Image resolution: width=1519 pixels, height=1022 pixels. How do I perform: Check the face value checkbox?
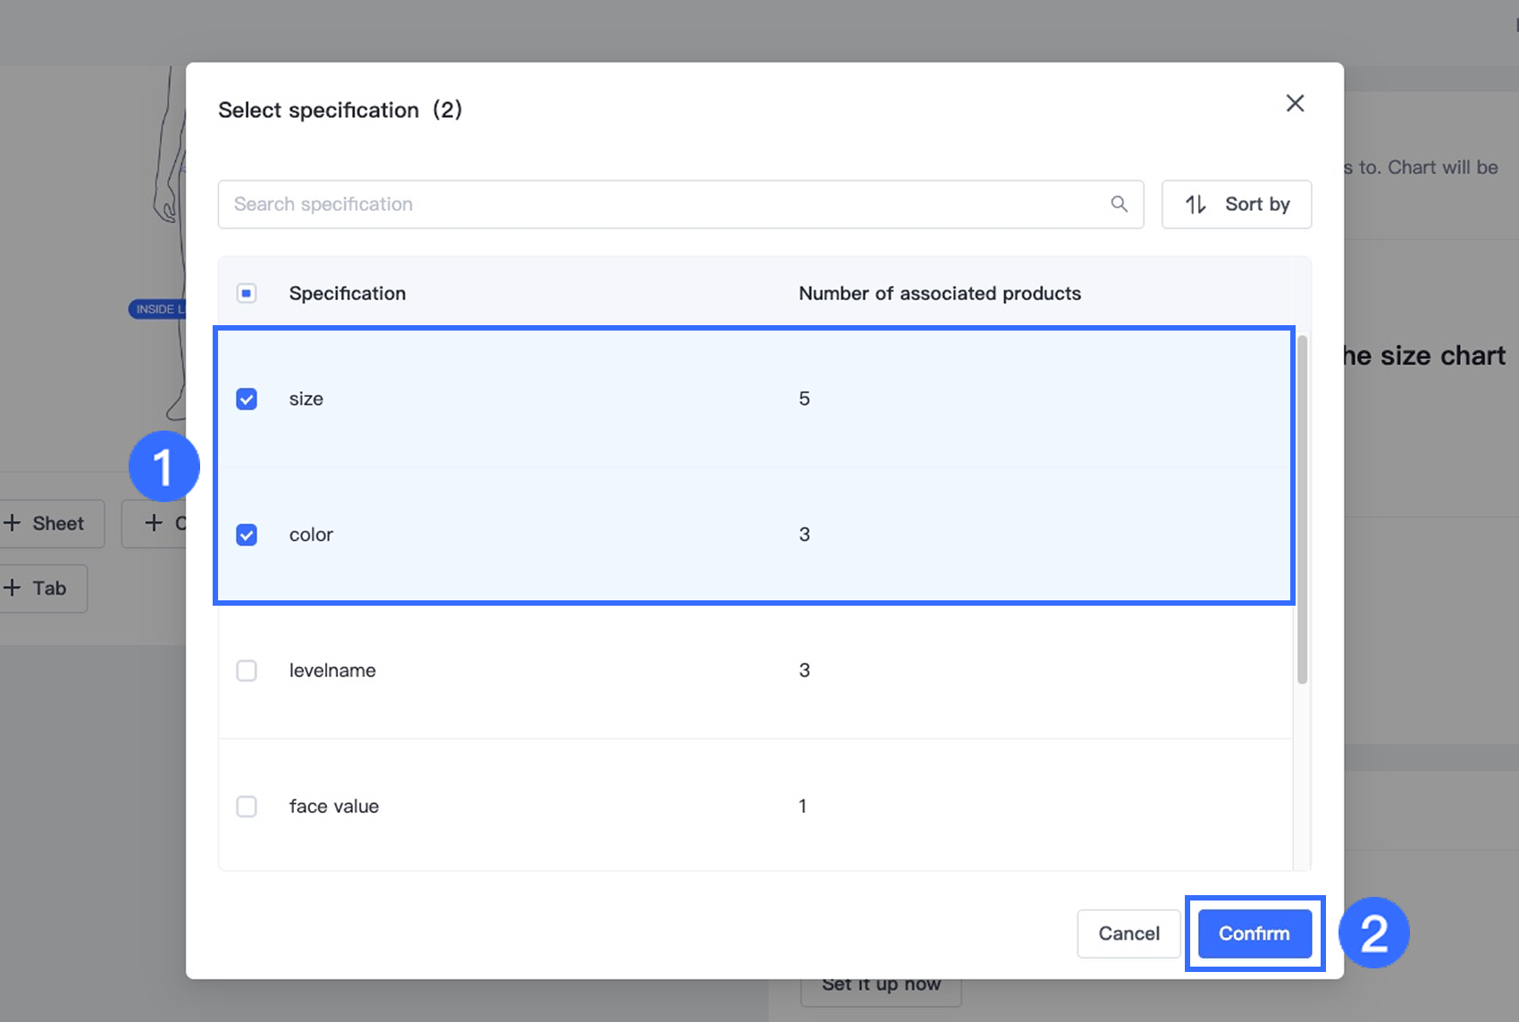[247, 807]
